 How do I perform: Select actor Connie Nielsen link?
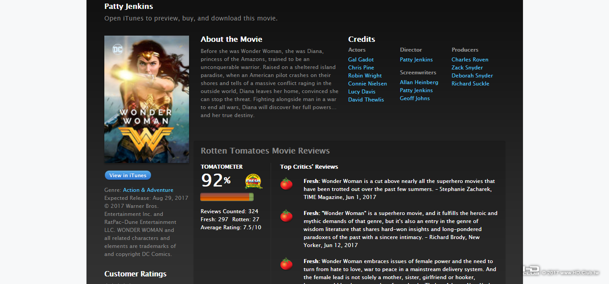(x=367, y=84)
